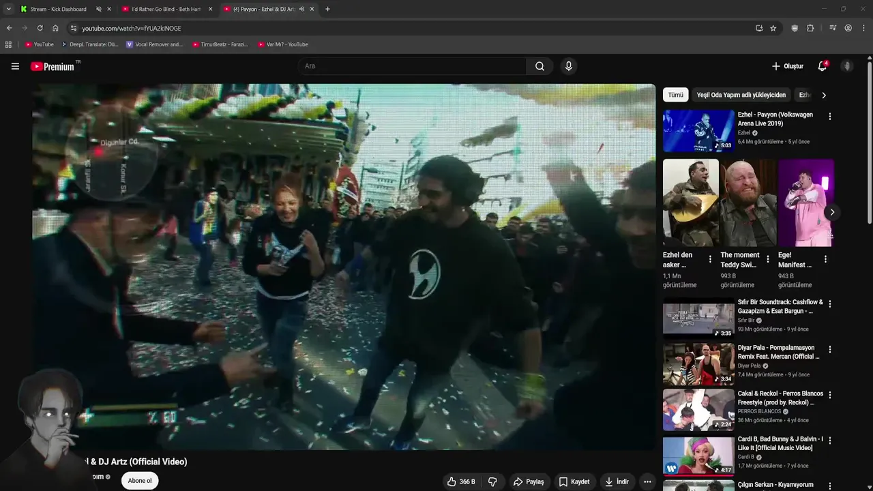Image resolution: width=873 pixels, height=491 pixels.
Task: Open browser extensions puzzle icon
Action: (x=810, y=28)
